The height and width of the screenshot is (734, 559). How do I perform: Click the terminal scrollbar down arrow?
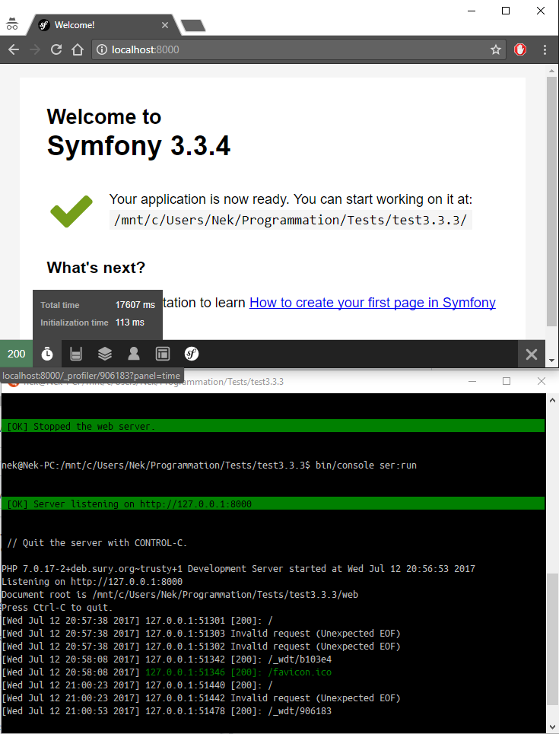point(552,727)
